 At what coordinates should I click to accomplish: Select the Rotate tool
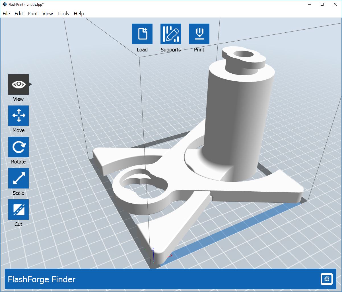[18, 147]
